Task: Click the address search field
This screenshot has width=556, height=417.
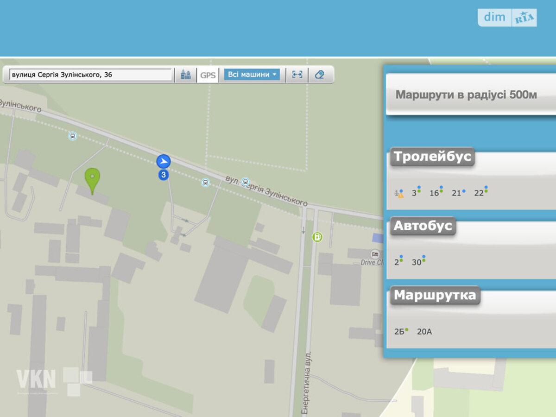Action: 91,75
